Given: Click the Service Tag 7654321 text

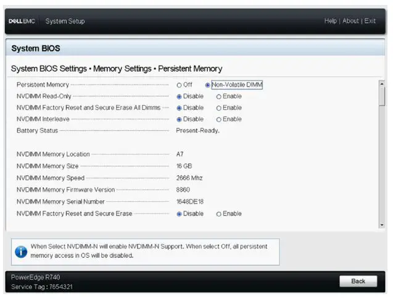Looking at the screenshot, I should (41, 287).
